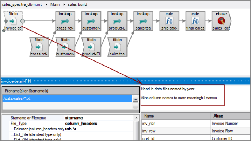The image size is (251, 141).
Task: Click the Alias column header
Action: coord(231,116)
